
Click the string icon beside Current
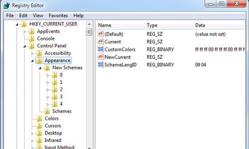point(100,42)
